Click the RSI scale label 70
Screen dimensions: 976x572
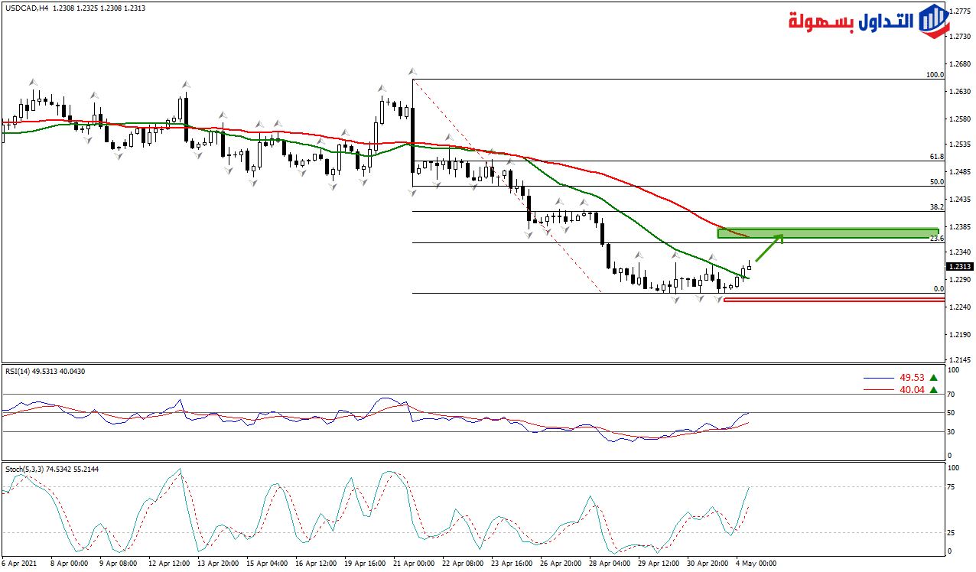pos(952,395)
